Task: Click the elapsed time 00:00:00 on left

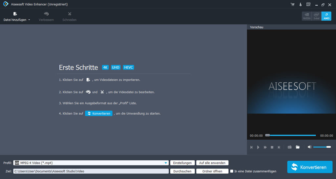Action: tap(256, 136)
